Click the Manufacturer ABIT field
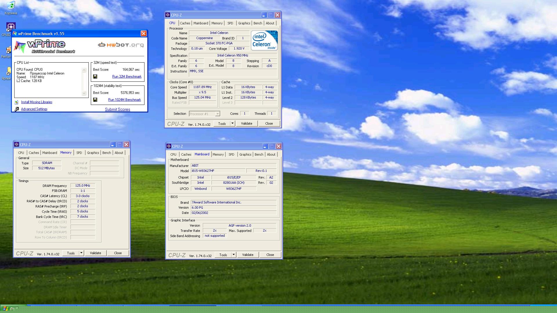557x313 pixels. [234, 165]
